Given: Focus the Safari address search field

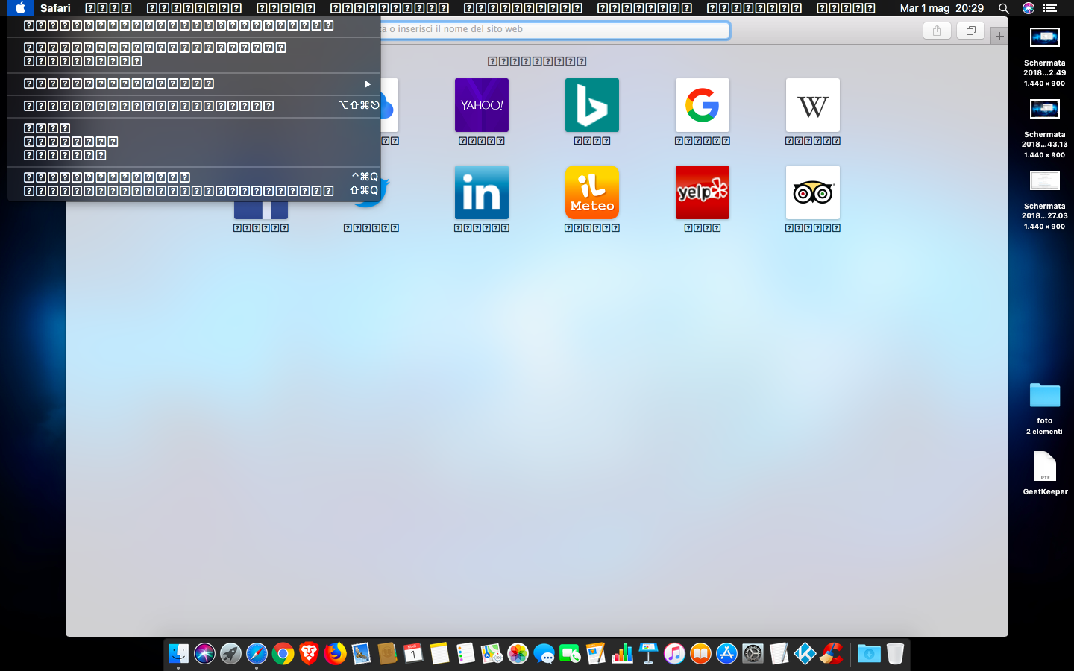Looking at the screenshot, I should [555, 30].
